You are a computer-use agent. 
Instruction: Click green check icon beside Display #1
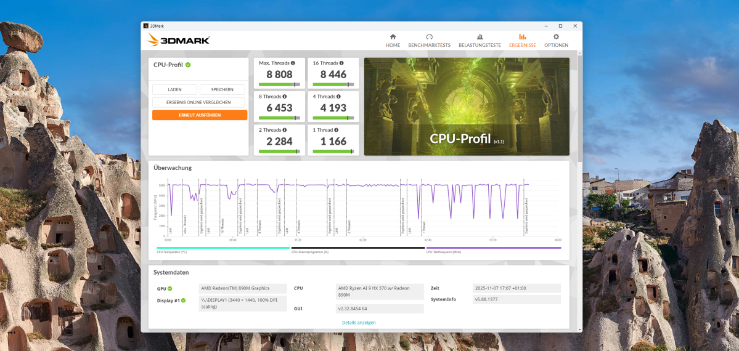coord(183,300)
